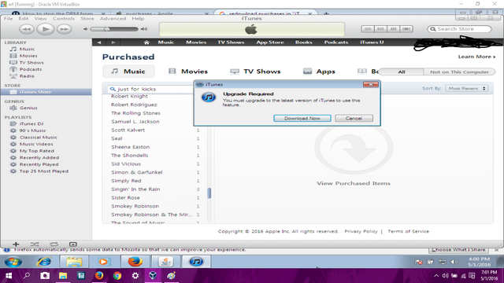Click the artist list scrollbar thumb
The width and height of the screenshot is (504, 283).
pos(209,193)
